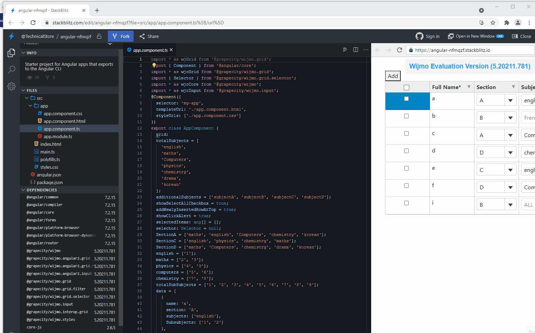Click the Chrome tab search dropdown icon
Image resolution: width=535 pixels, height=333 pixels.
pos(481,10)
